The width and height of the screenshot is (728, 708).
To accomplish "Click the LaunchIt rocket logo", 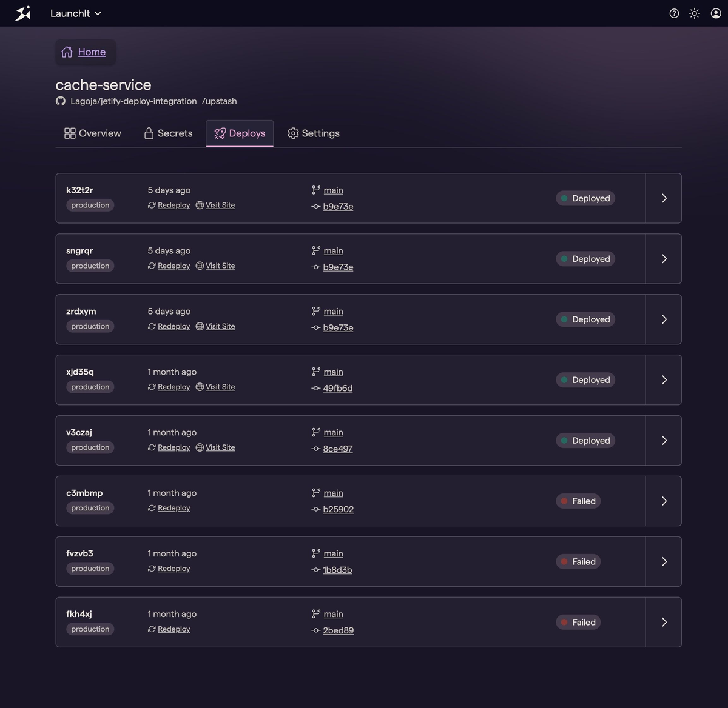I will [x=22, y=13].
